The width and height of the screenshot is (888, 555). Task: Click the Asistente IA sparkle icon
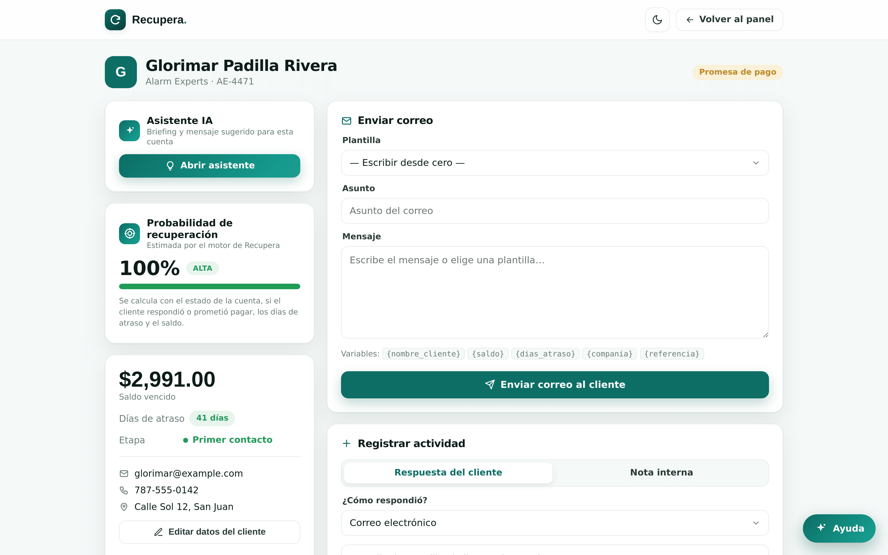129,131
